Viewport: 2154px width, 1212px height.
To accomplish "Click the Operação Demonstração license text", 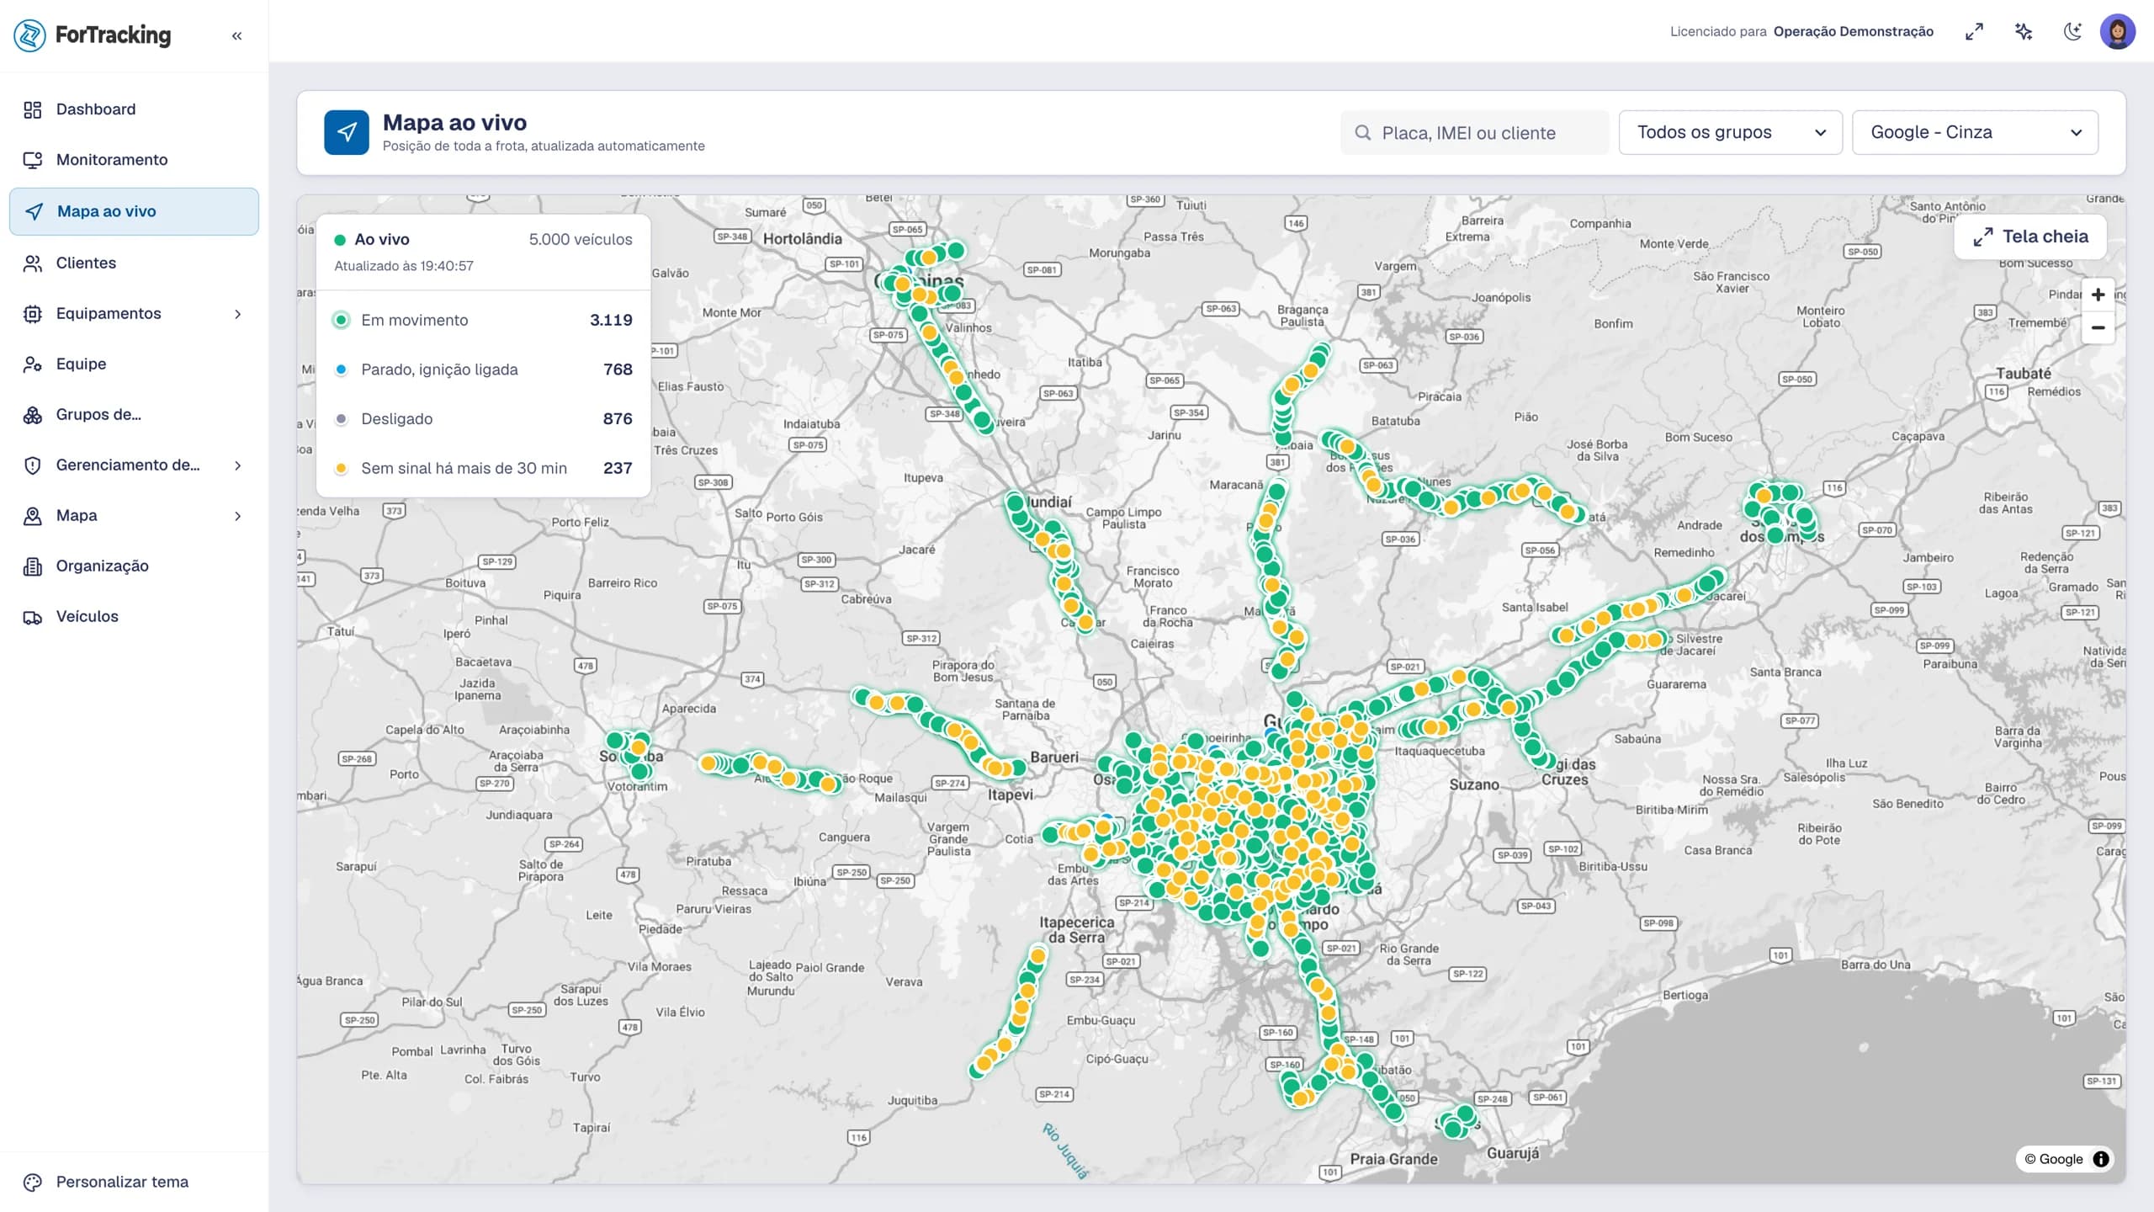I will (1853, 32).
